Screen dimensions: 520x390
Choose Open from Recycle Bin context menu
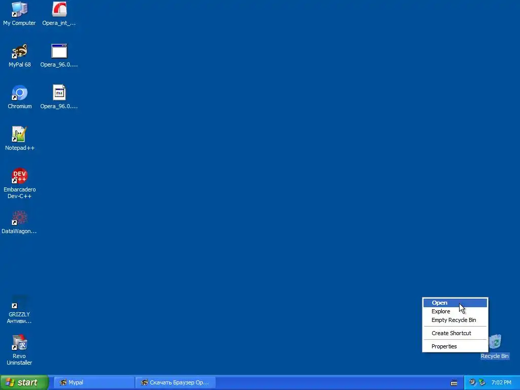tap(455, 303)
